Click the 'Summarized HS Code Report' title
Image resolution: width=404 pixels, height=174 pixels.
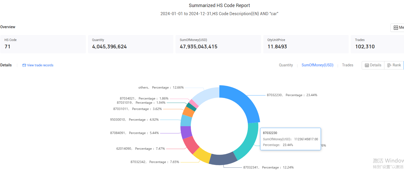219,5
